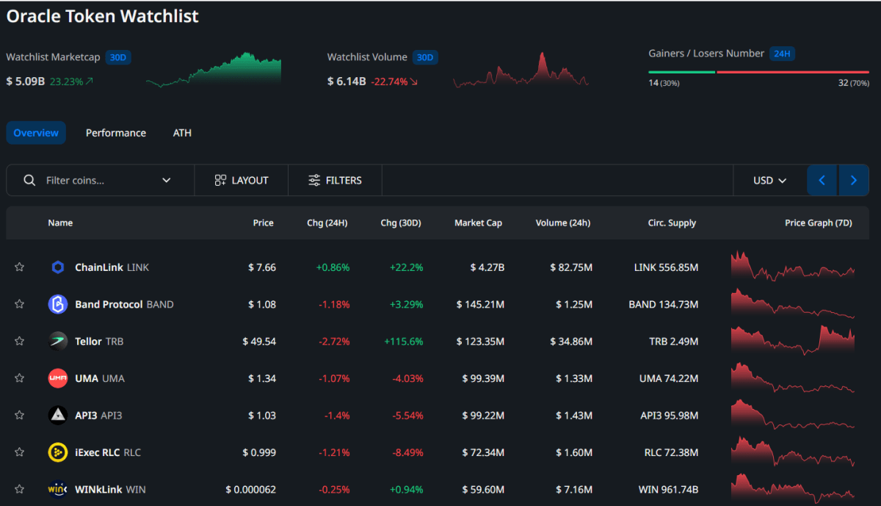This screenshot has height=506, width=881.
Task: Sort by Chg (24H) column header
Action: click(x=327, y=223)
